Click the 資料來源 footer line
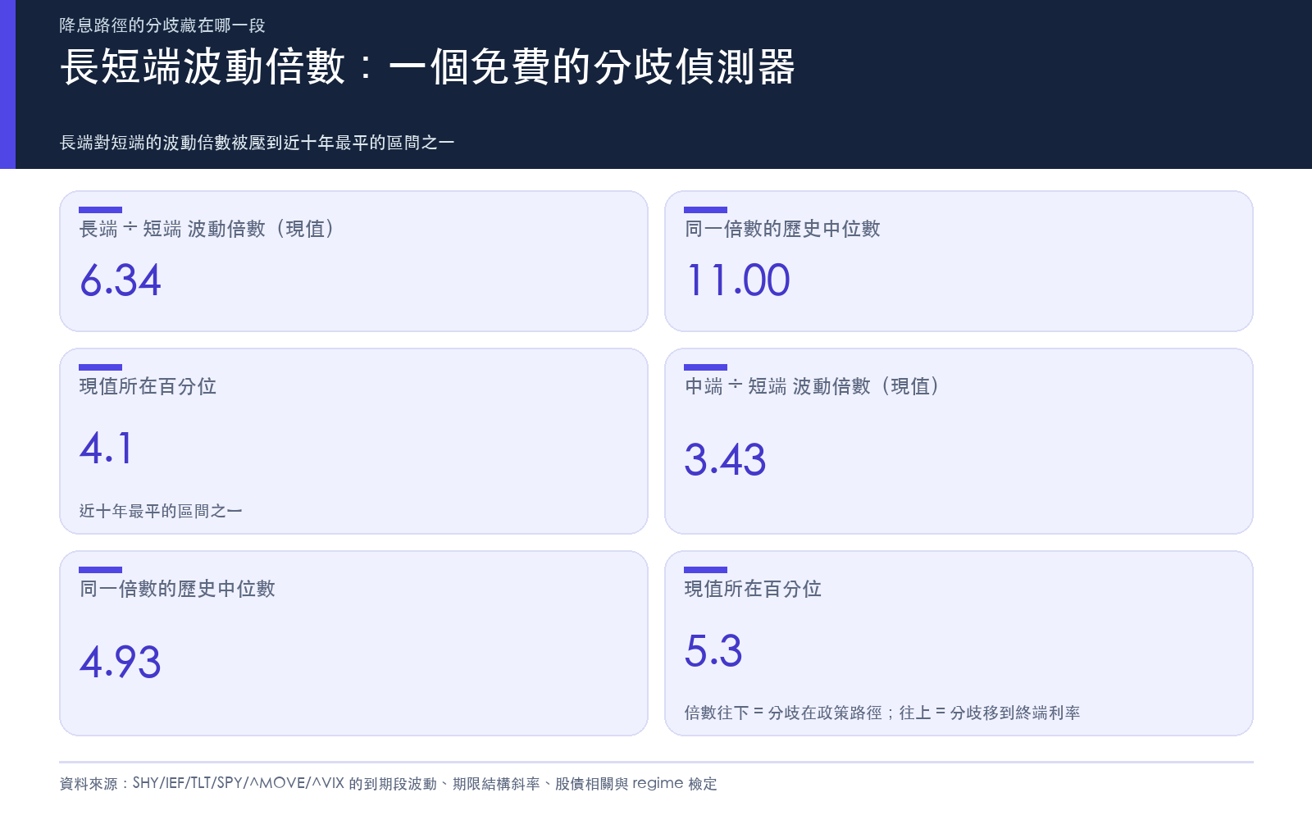1312x820 pixels. point(389,784)
